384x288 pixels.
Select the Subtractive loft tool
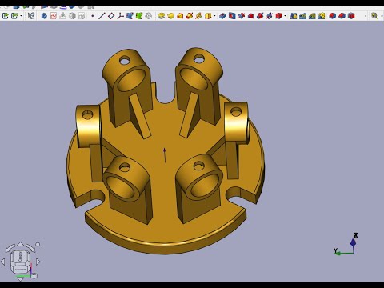pyautogui.click(x=250, y=16)
